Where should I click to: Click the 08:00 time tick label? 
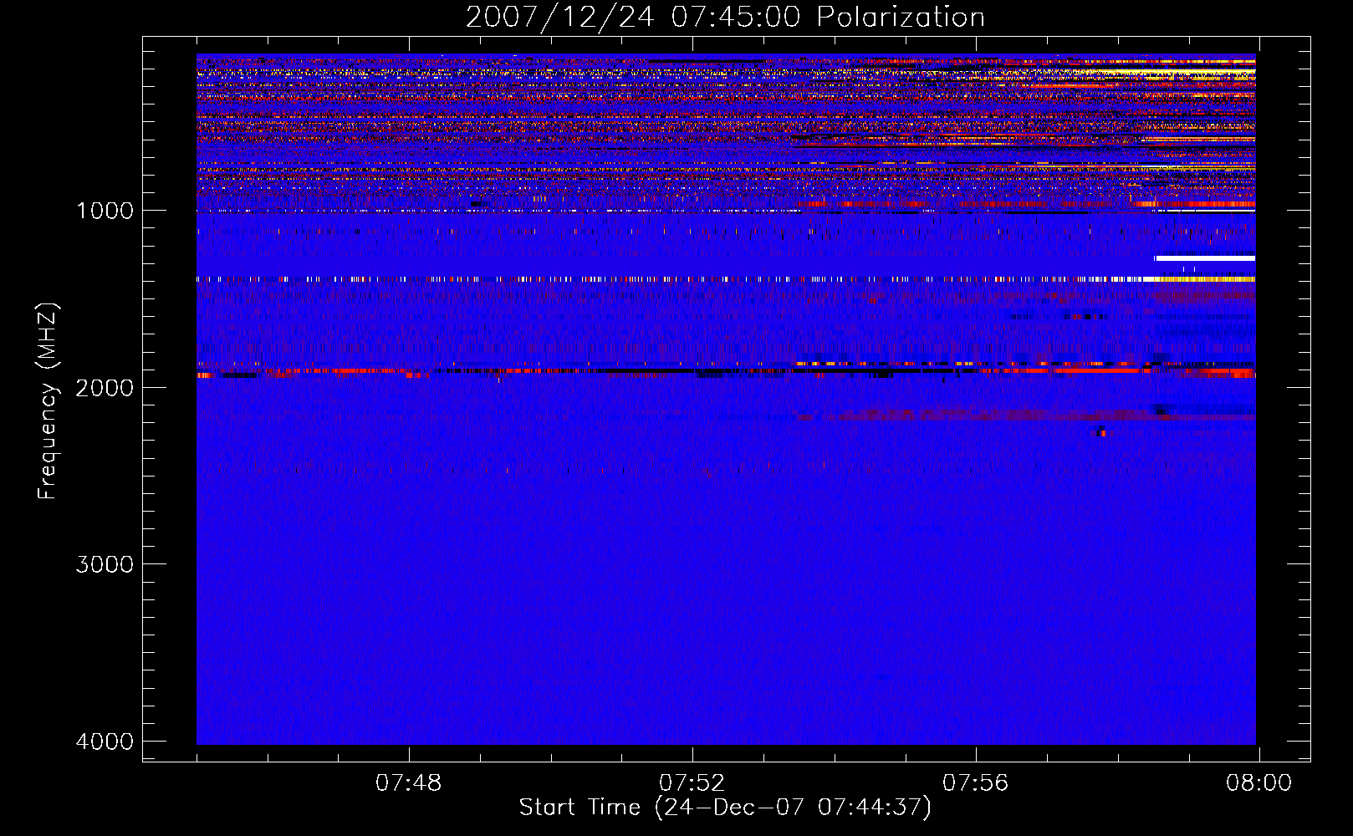pyautogui.click(x=1259, y=783)
